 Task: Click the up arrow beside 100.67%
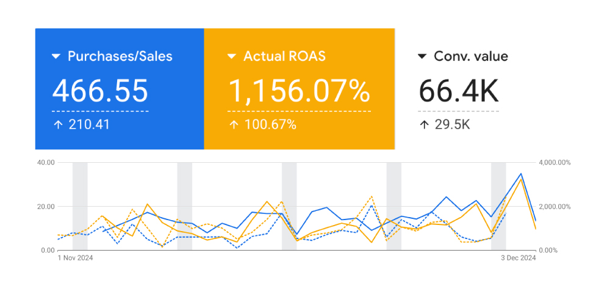232,125
